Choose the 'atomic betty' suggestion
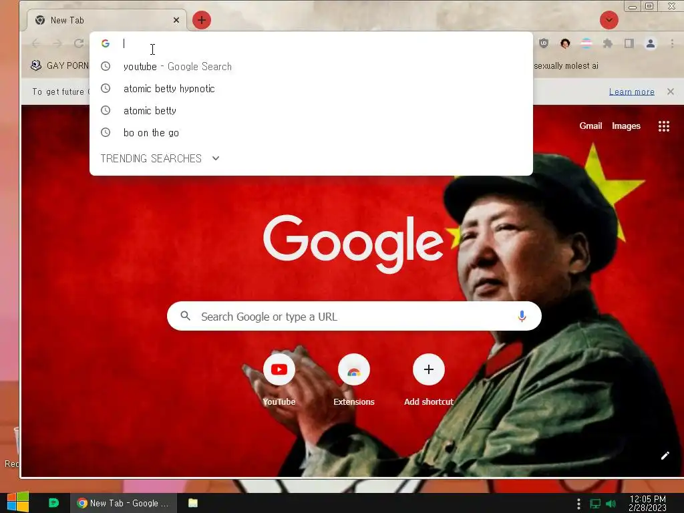Screen dimensions: 684x513 311,110
